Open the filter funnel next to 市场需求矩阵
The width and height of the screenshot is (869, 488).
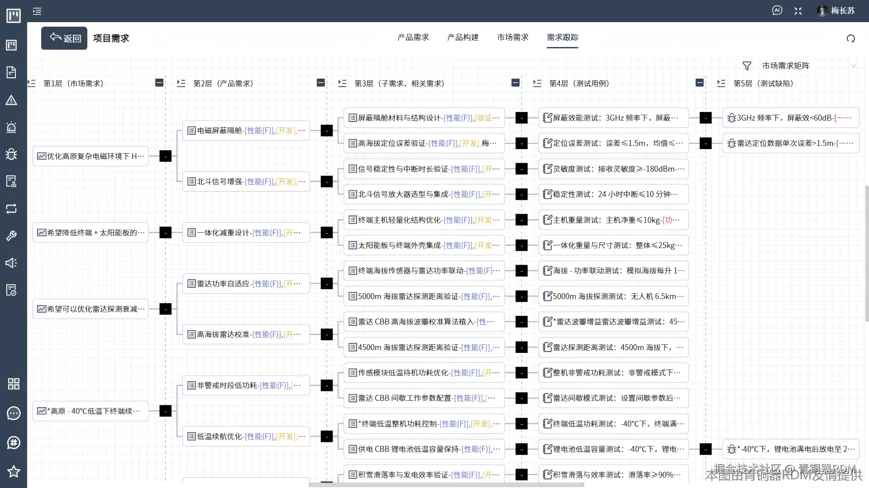[747, 66]
